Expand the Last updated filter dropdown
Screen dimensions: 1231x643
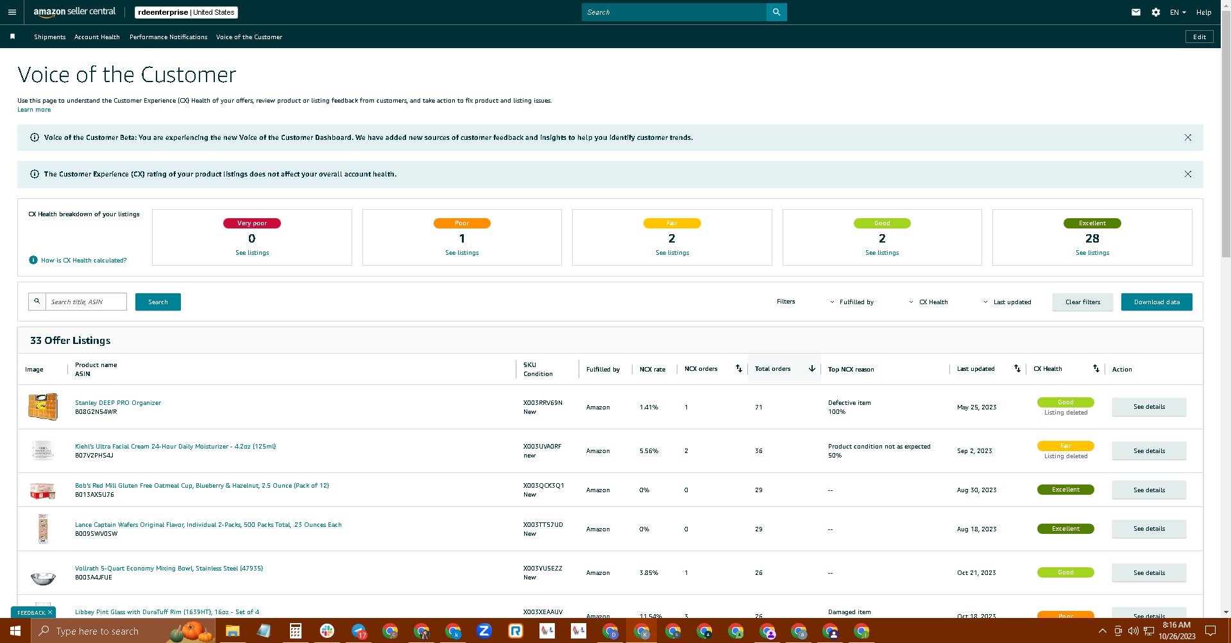click(1008, 302)
